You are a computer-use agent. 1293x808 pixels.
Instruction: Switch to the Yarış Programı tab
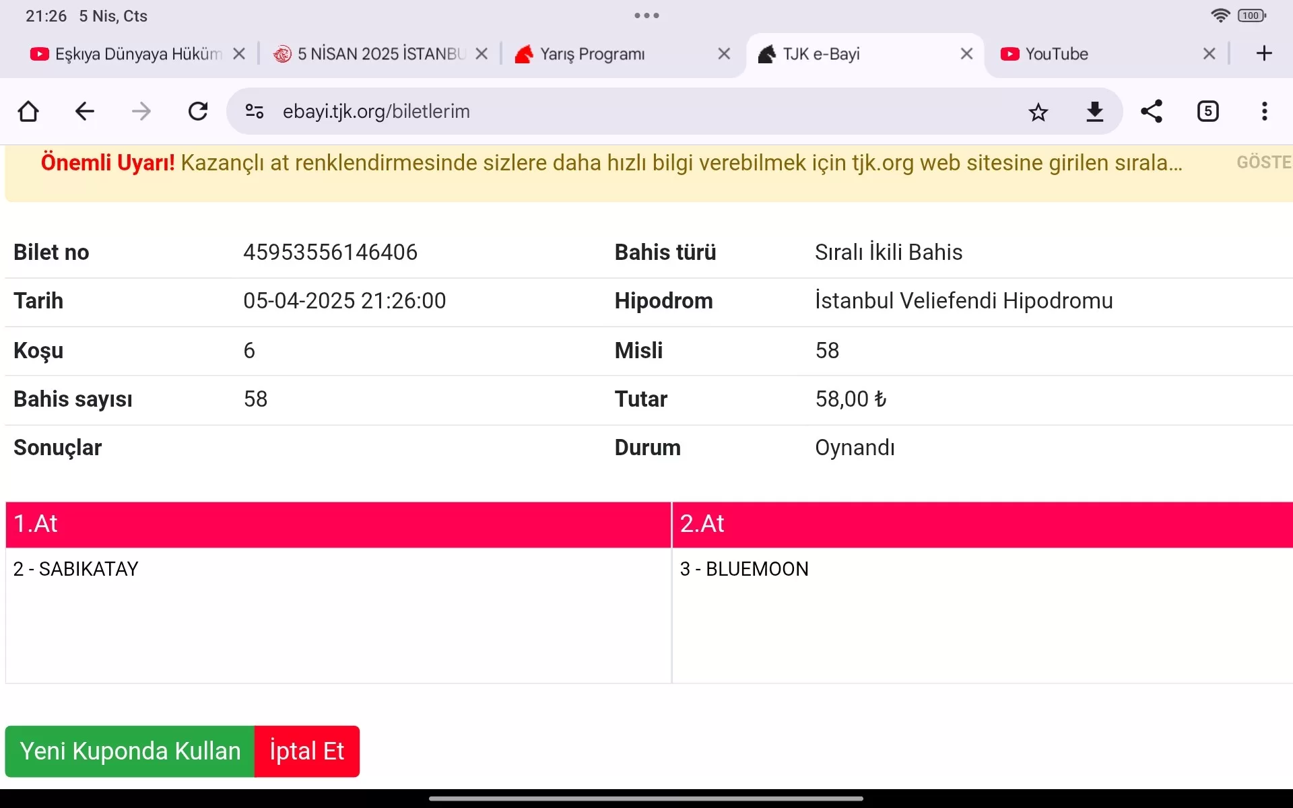tap(593, 54)
